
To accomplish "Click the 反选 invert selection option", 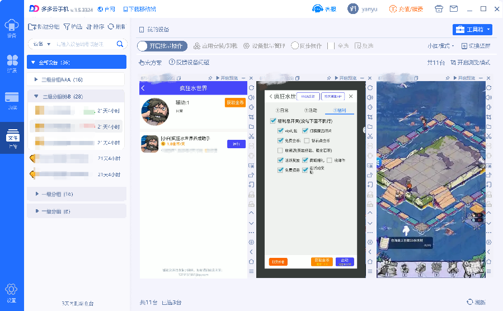I will 364,46.
